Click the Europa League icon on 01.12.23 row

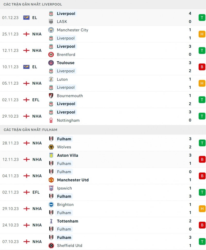click(26, 18)
